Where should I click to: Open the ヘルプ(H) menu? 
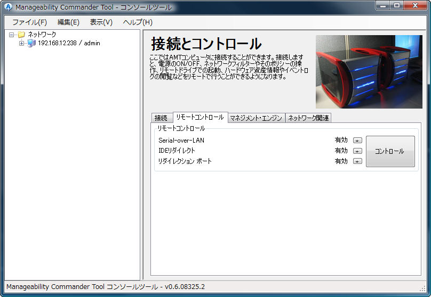(138, 22)
